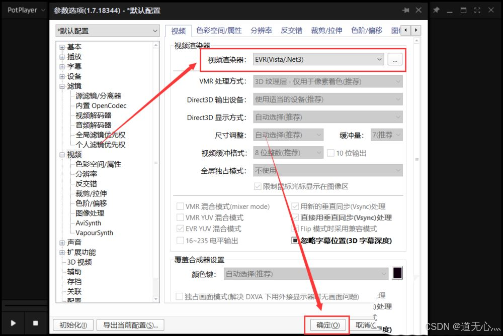This screenshot has height=336, width=503.
Task: Select 存档 in the tree
Action: [x=74, y=282]
